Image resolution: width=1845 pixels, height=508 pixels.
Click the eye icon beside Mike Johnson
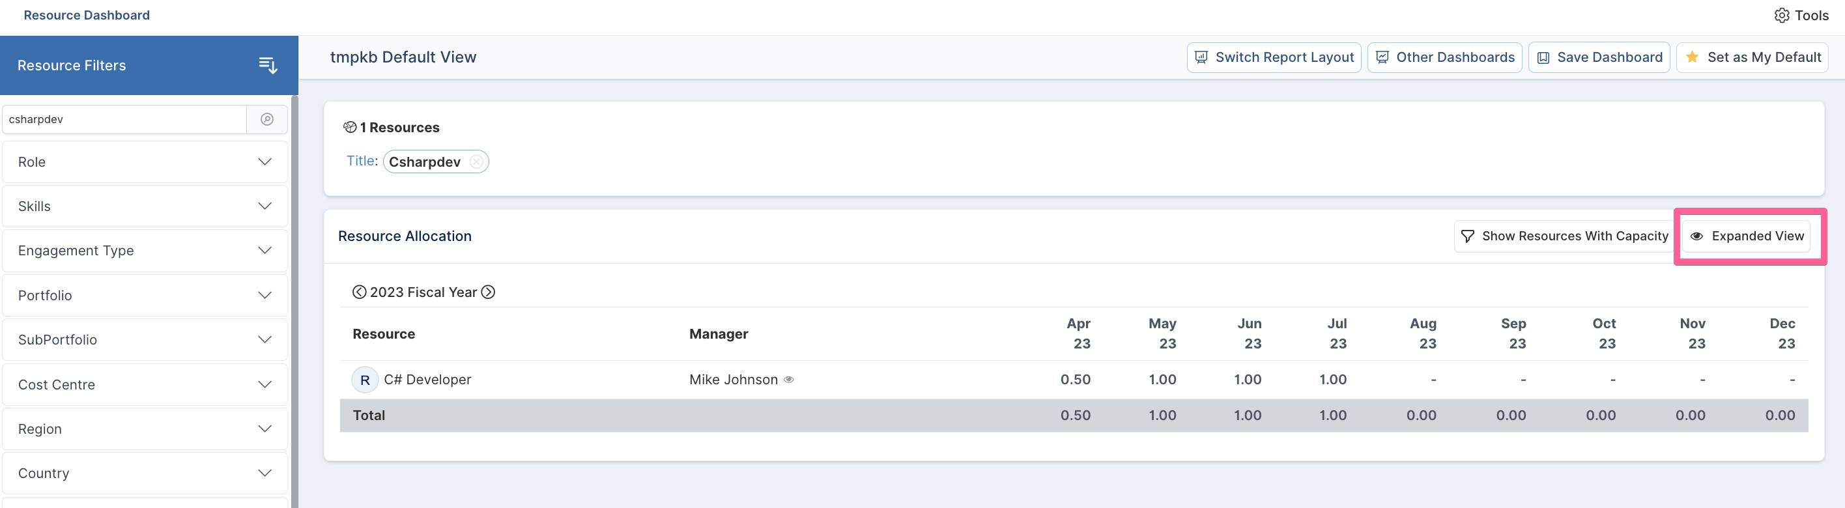788,380
